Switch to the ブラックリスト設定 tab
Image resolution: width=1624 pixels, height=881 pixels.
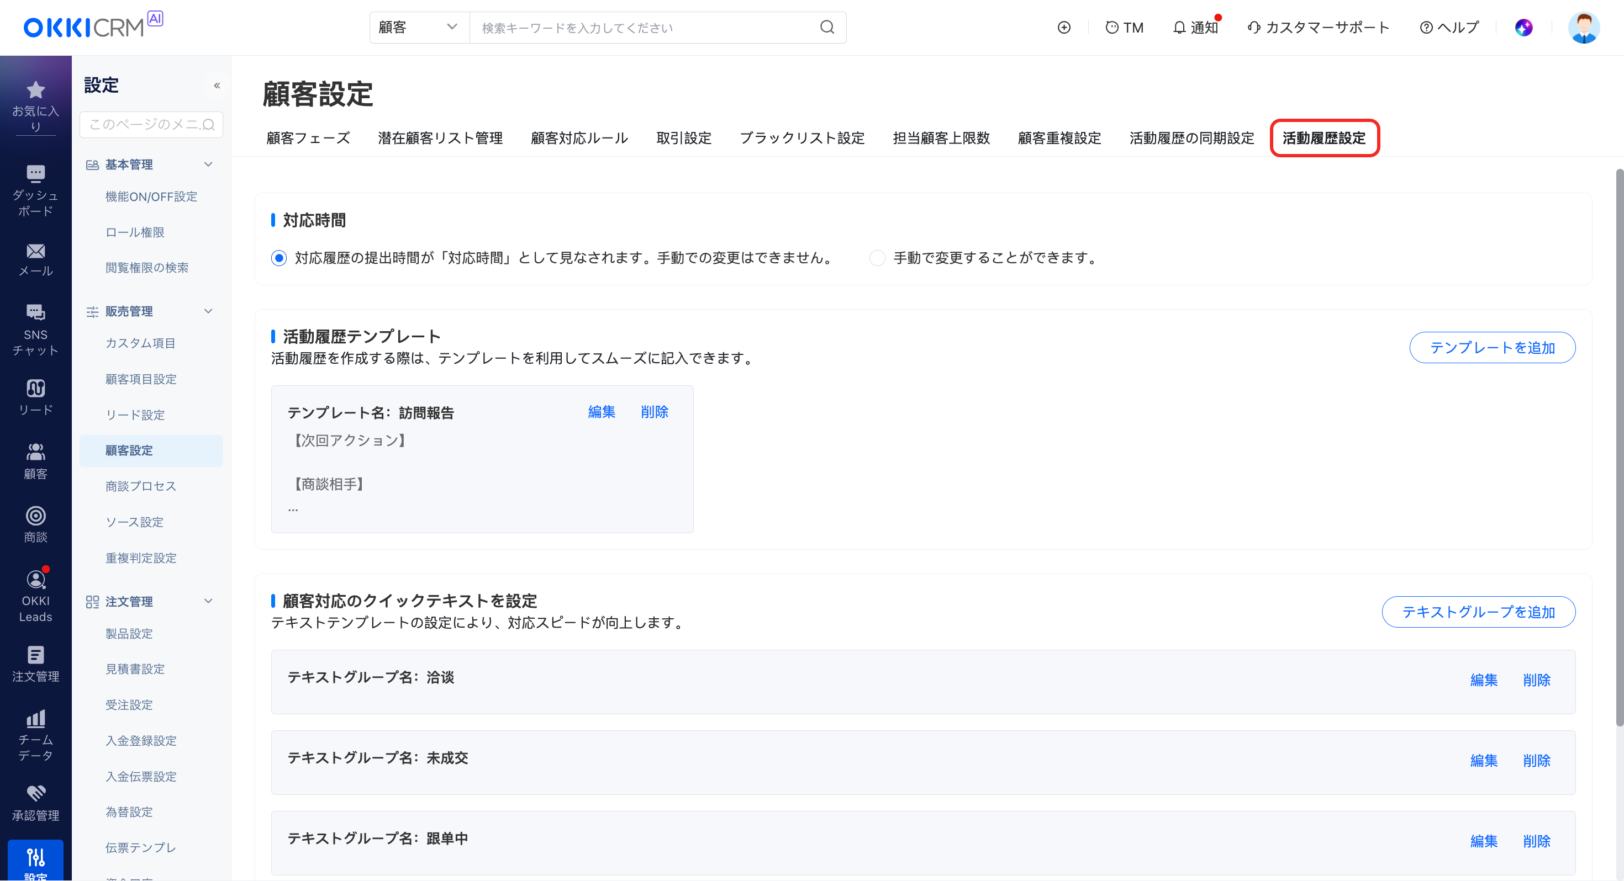(802, 138)
